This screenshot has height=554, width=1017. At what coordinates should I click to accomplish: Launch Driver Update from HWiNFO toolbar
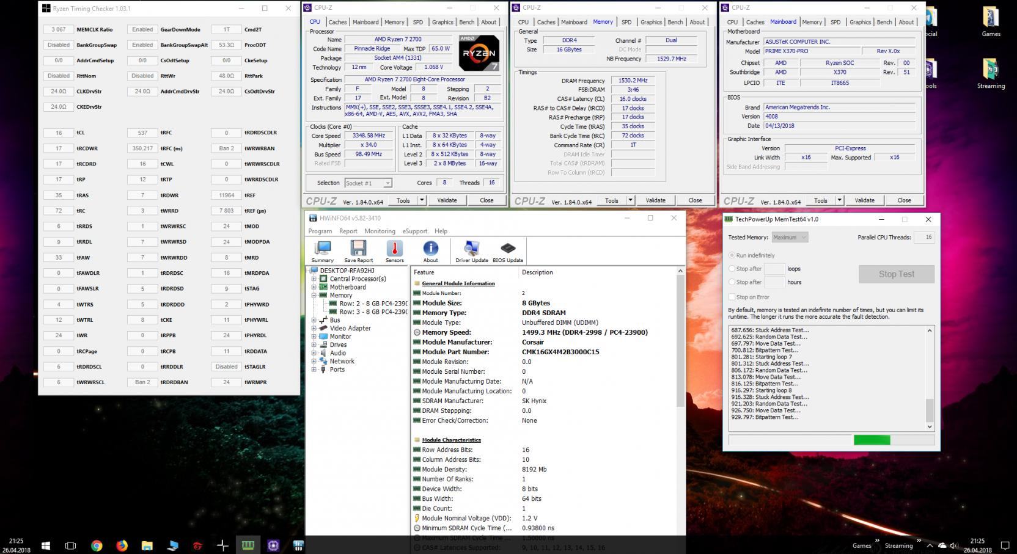471,251
